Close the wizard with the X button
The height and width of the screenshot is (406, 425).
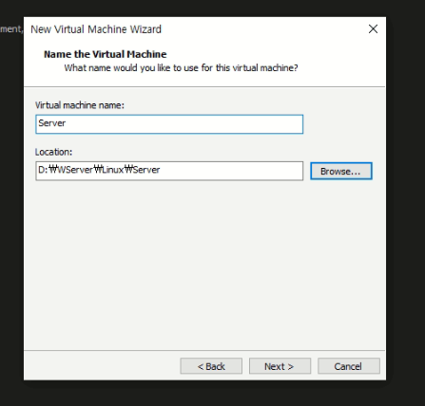(373, 29)
